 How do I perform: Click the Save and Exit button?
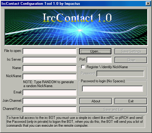tap(113, 110)
